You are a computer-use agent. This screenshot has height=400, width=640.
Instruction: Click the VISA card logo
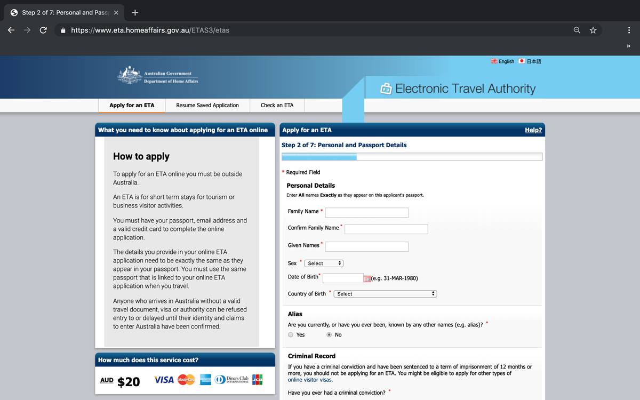click(x=164, y=380)
